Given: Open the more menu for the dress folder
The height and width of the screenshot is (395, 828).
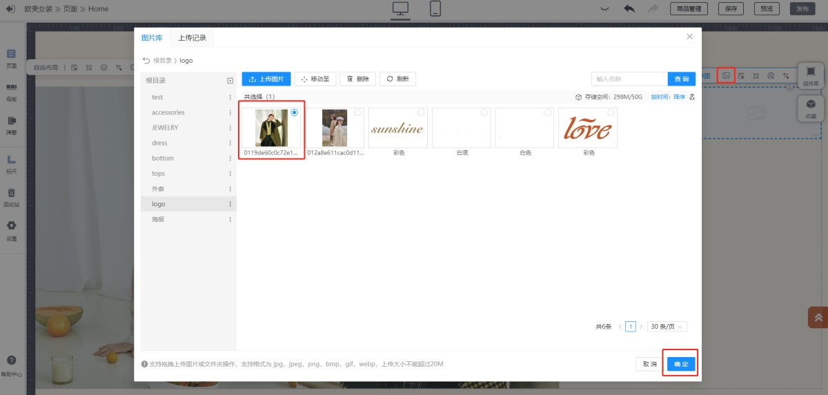Looking at the screenshot, I should click(x=230, y=143).
